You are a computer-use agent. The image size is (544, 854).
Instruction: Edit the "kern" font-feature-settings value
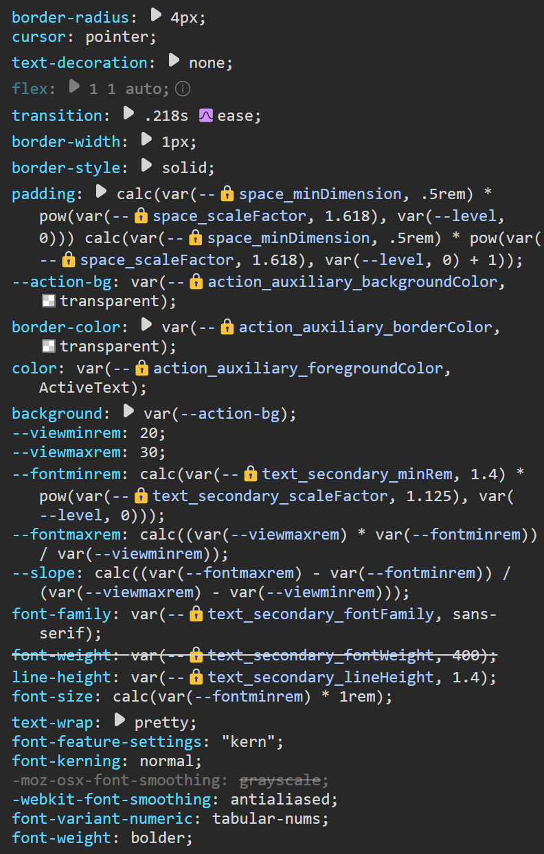pos(248,741)
